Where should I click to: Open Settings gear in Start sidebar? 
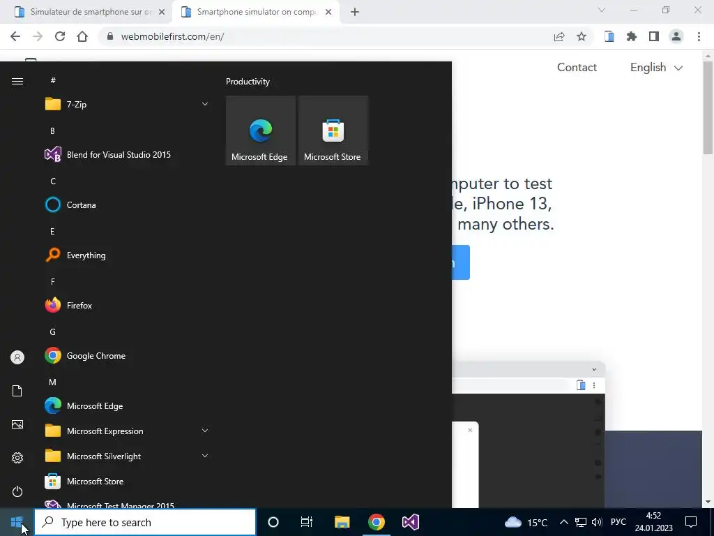pos(17,458)
